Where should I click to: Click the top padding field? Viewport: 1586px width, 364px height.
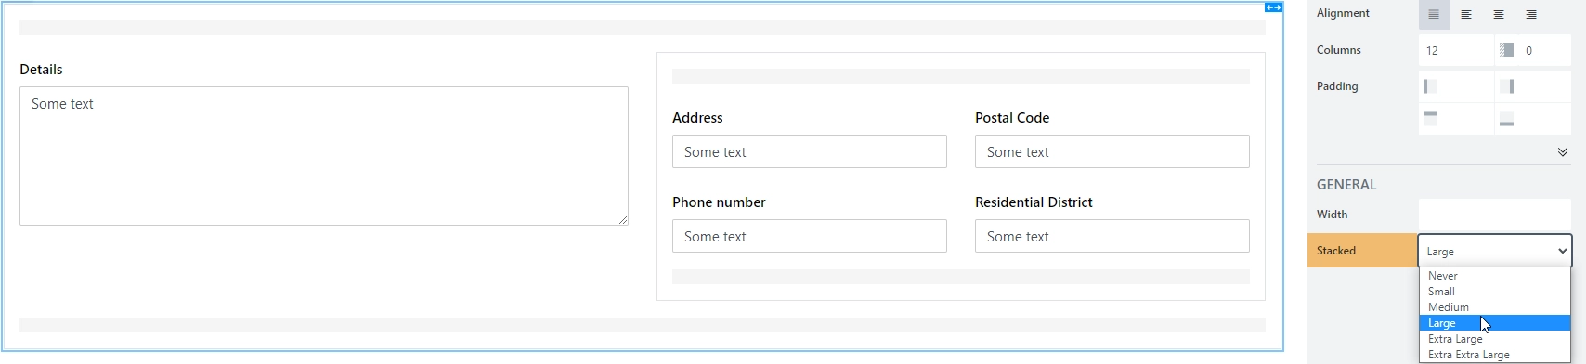[x=1456, y=120]
